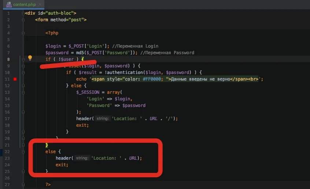Click the URL constant on line 17
This screenshot has height=189, width=310.
[x=154, y=119]
